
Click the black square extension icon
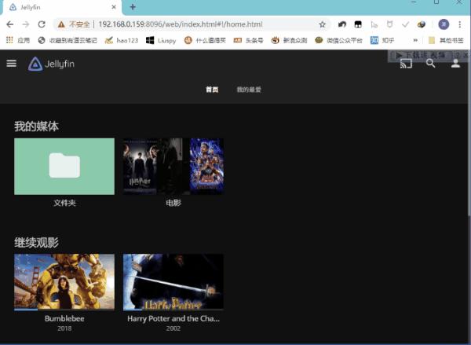358,24
